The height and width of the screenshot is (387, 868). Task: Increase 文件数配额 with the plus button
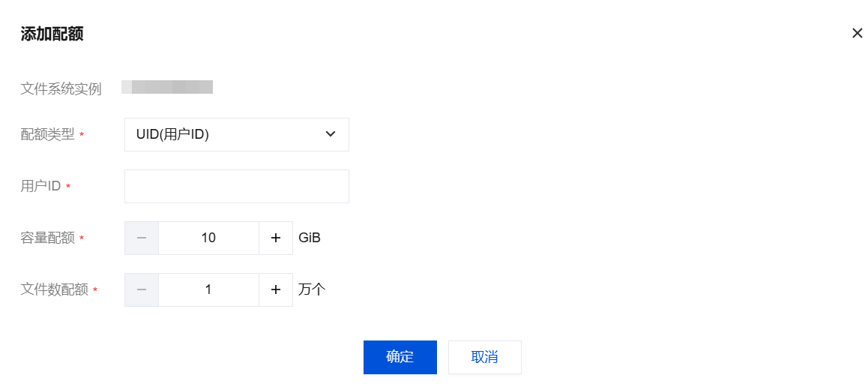pyautogui.click(x=276, y=289)
